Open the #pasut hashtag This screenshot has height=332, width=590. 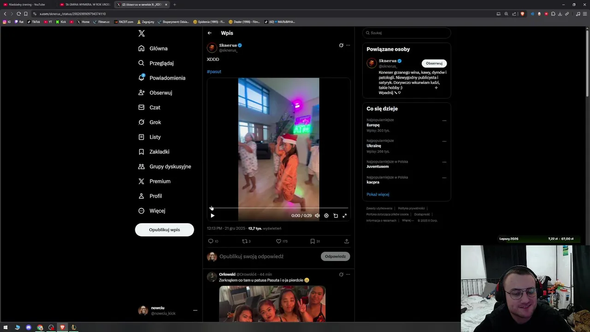point(214,71)
